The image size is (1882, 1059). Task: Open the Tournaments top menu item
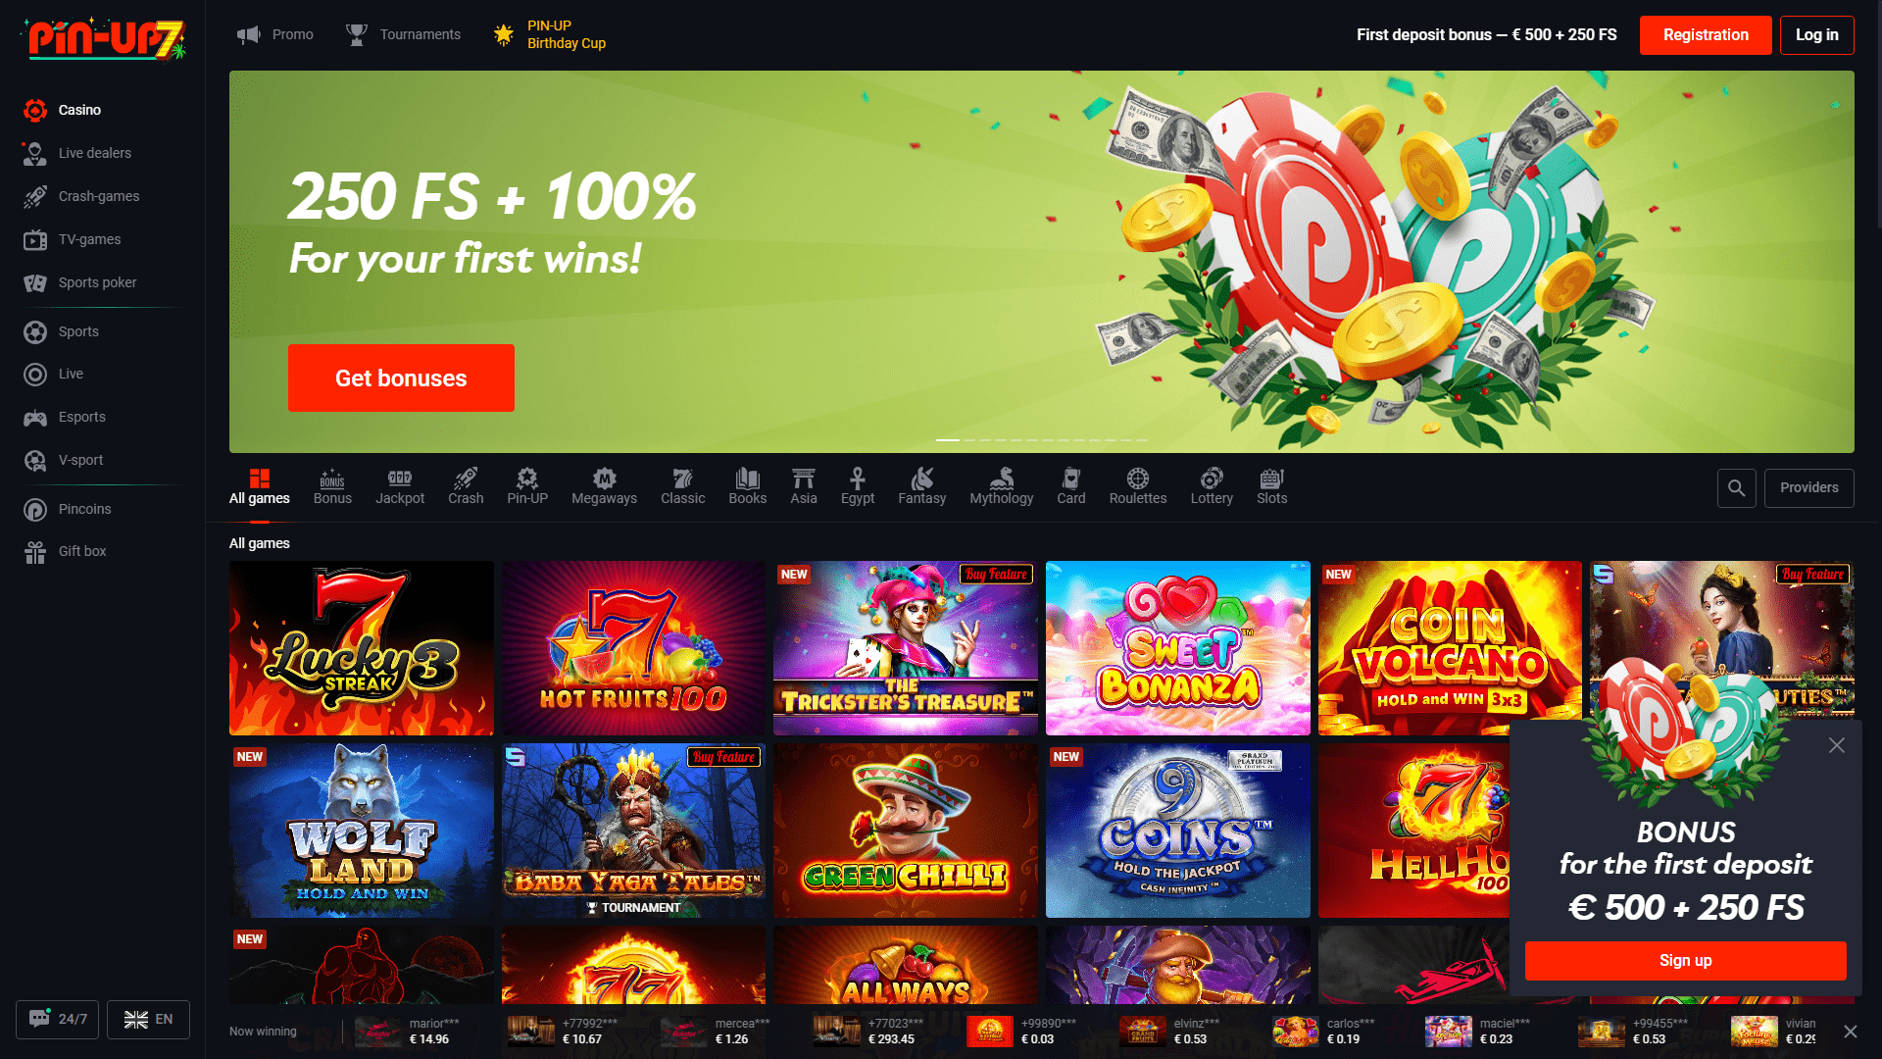point(403,34)
